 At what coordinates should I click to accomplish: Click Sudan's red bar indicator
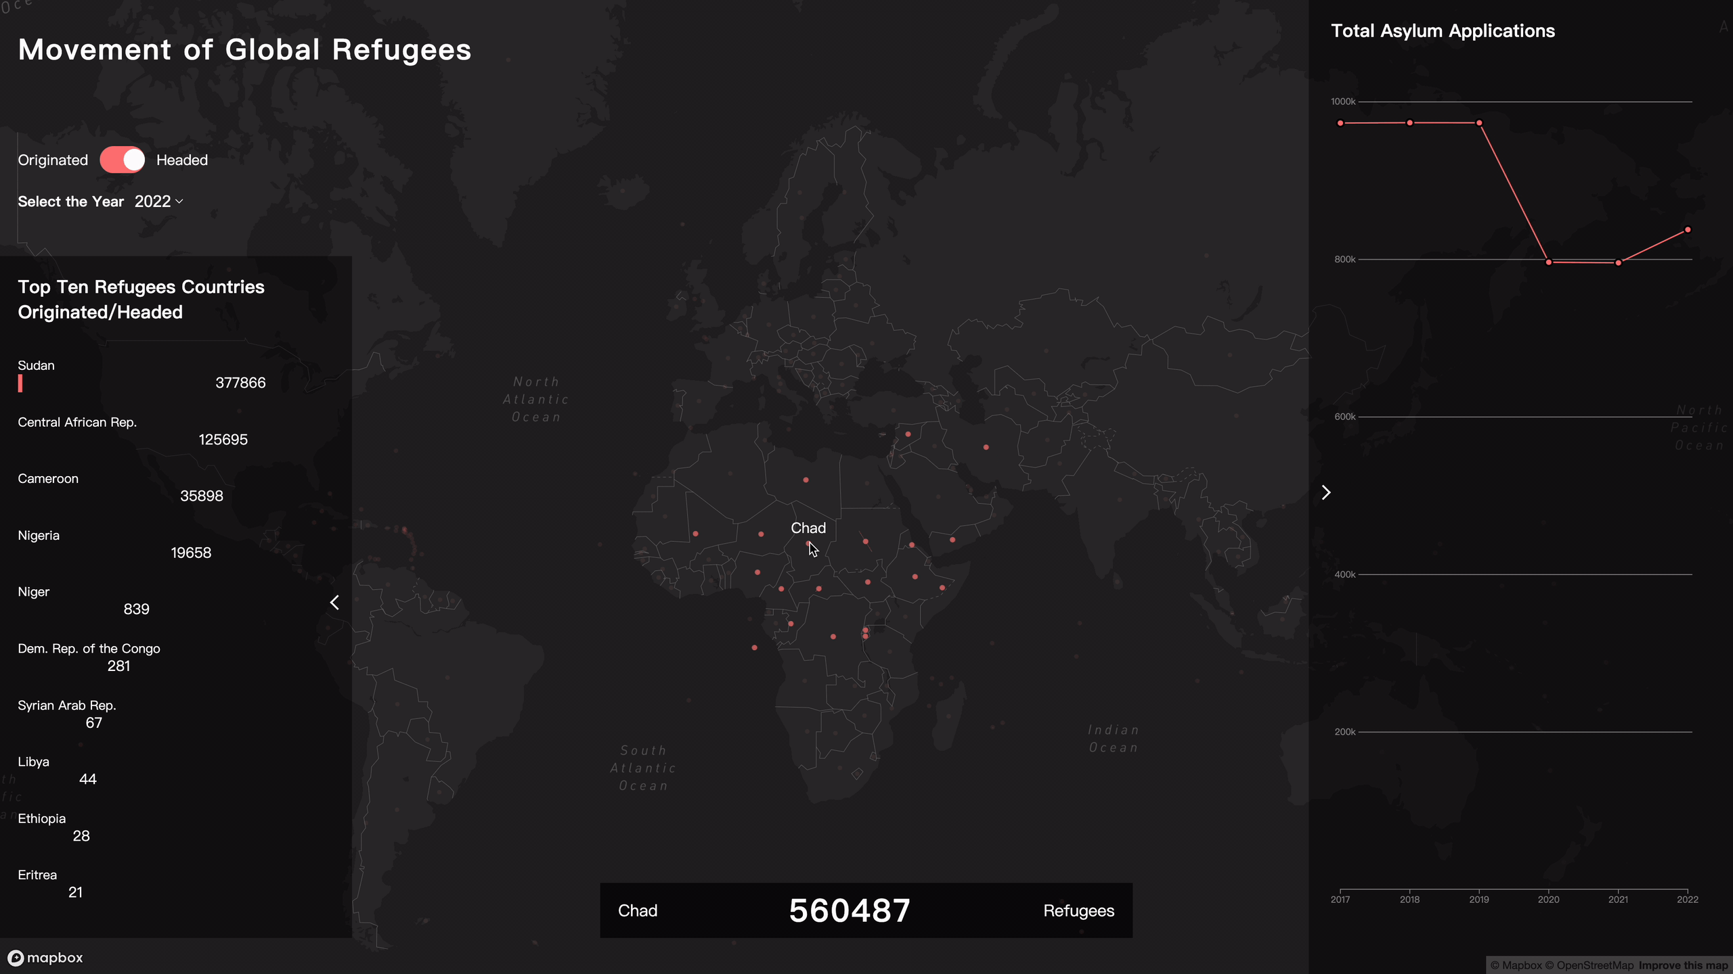pyautogui.click(x=20, y=384)
